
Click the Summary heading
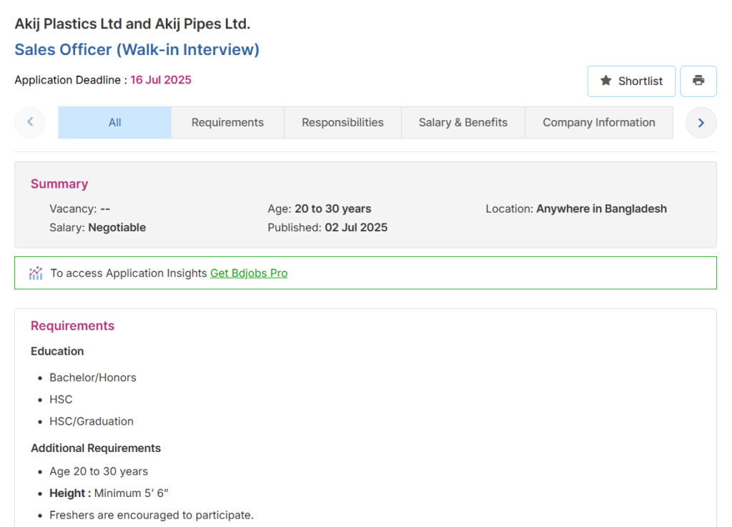59,184
